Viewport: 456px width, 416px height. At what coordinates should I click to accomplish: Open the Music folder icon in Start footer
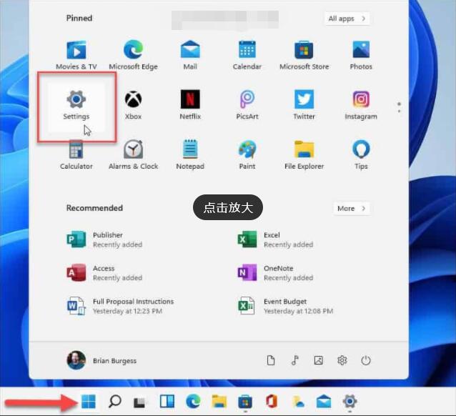click(x=295, y=360)
